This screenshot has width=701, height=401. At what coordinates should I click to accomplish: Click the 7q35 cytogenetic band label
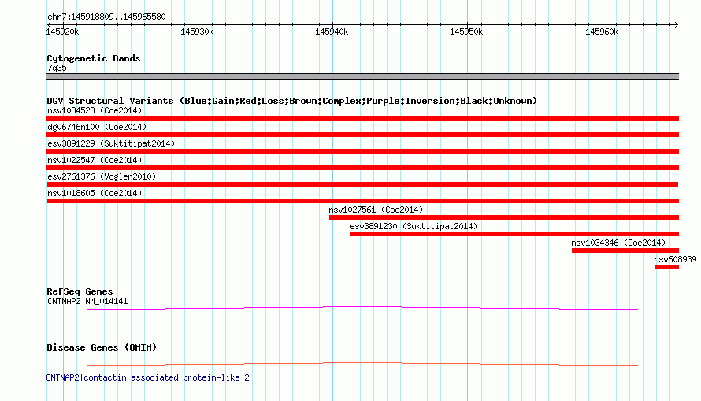click(57, 68)
